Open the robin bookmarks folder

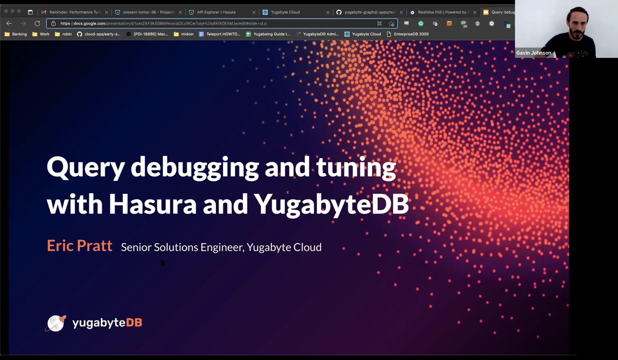(63, 34)
